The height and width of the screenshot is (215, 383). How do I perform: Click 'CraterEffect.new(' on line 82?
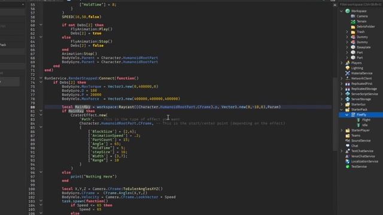click(89, 115)
